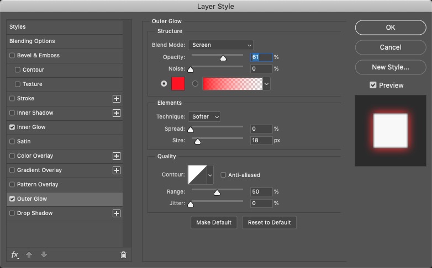Enable the Bevel & Emboss checkbox
Screen dimensions: 432x268
(x=12, y=56)
